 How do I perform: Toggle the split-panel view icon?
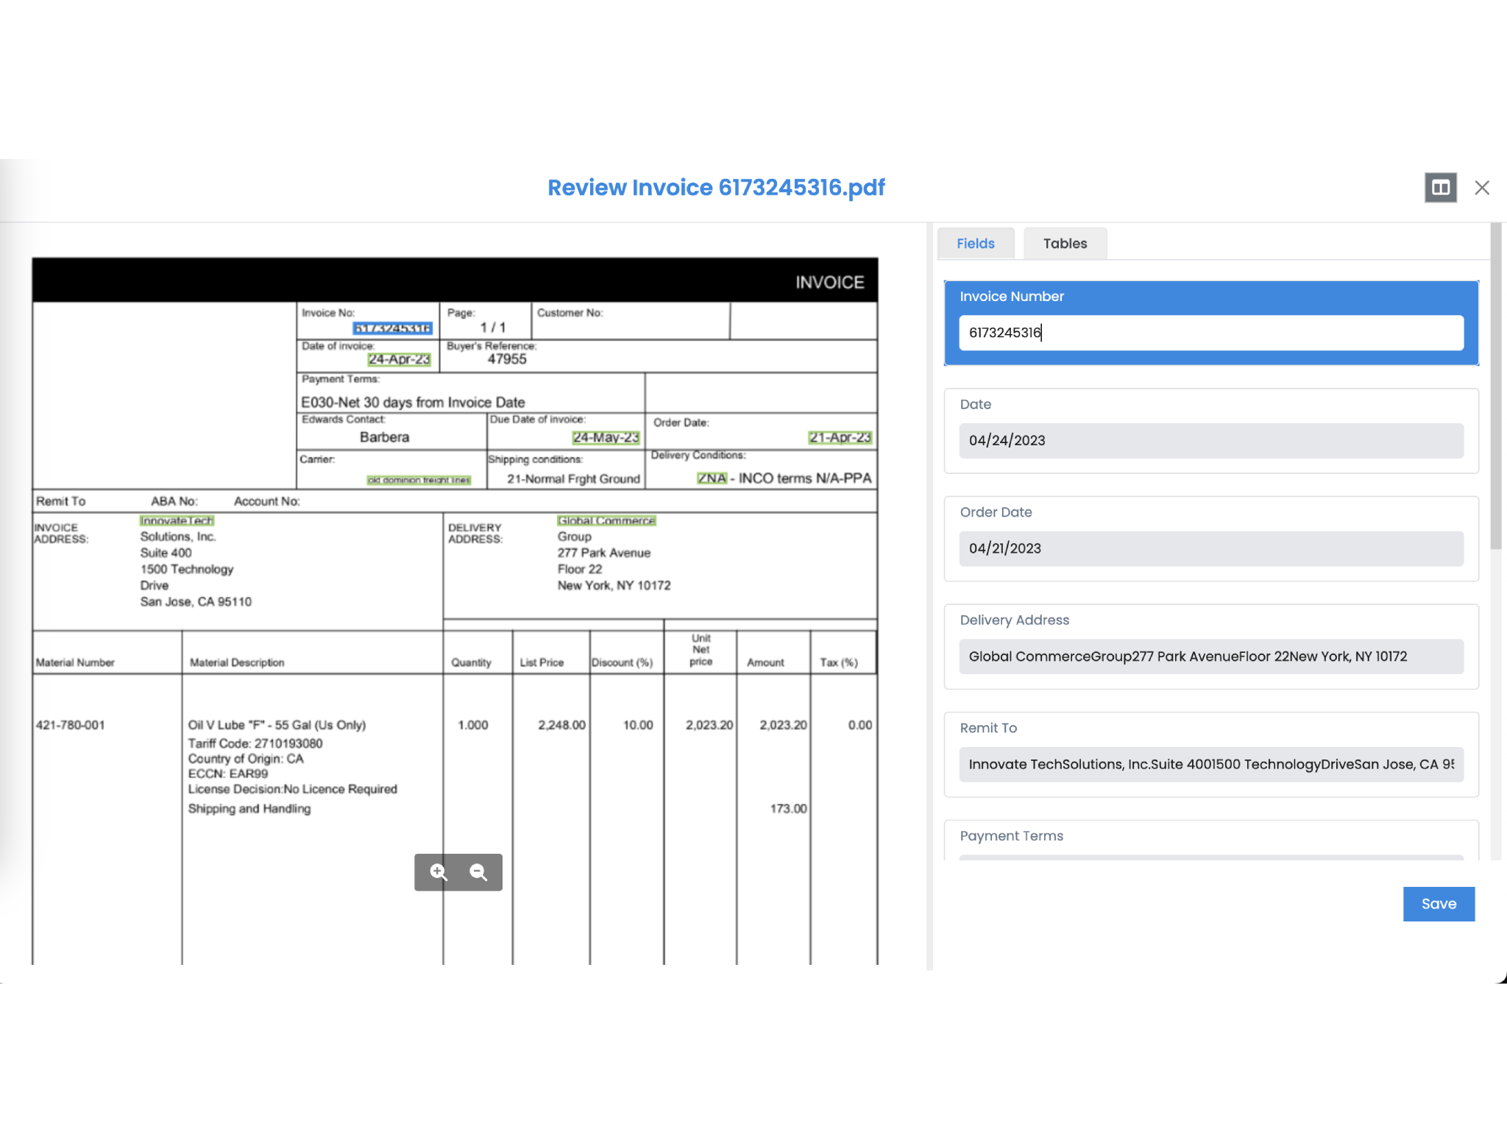[1441, 188]
